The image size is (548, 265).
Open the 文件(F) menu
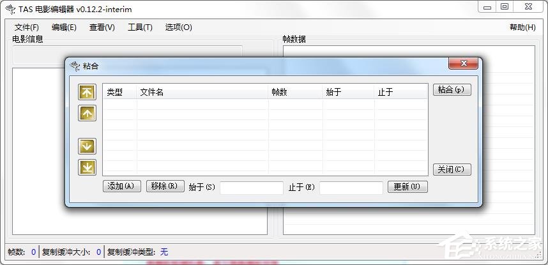pyautogui.click(x=27, y=27)
